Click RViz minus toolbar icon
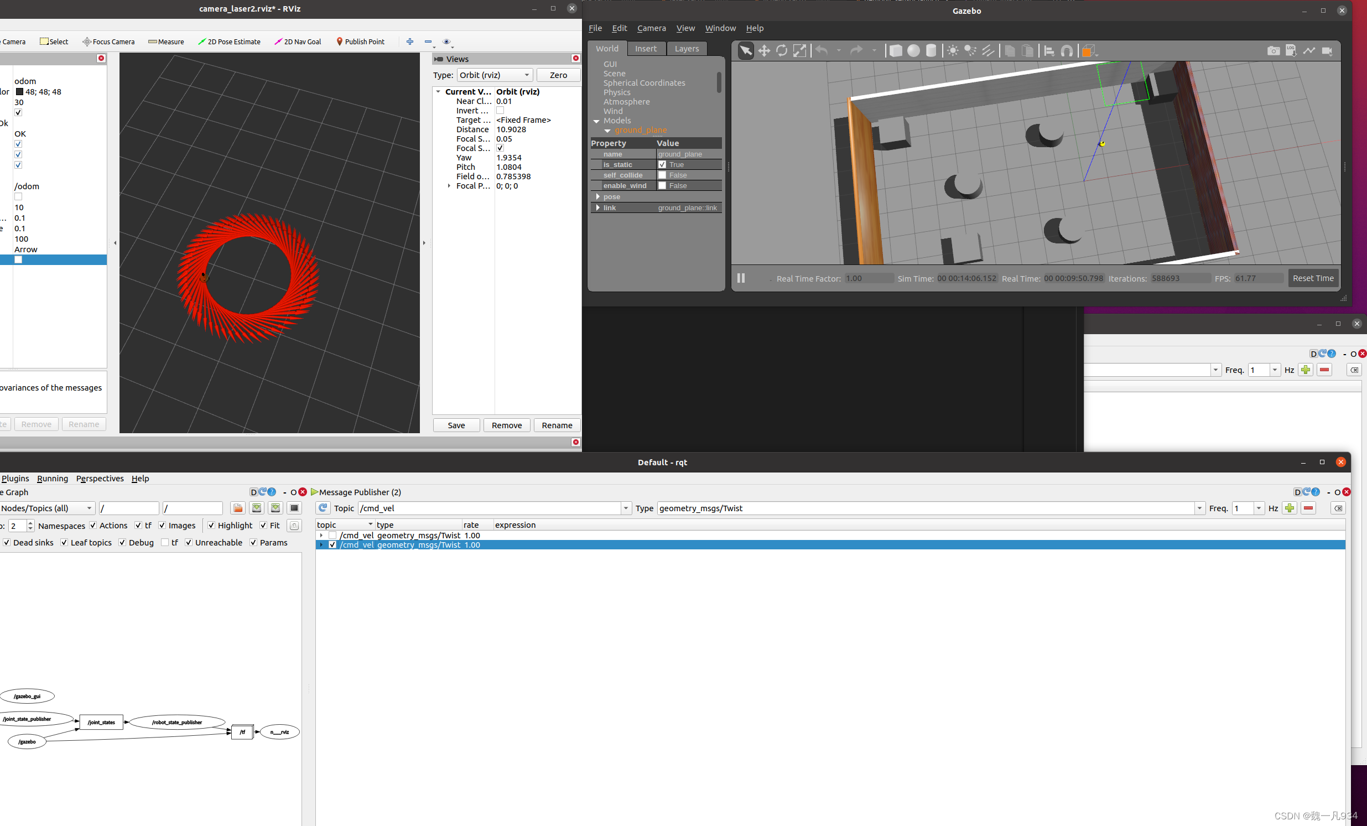Image resolution: width=1367 pixels, height=826 pixels. coord(428,41)
